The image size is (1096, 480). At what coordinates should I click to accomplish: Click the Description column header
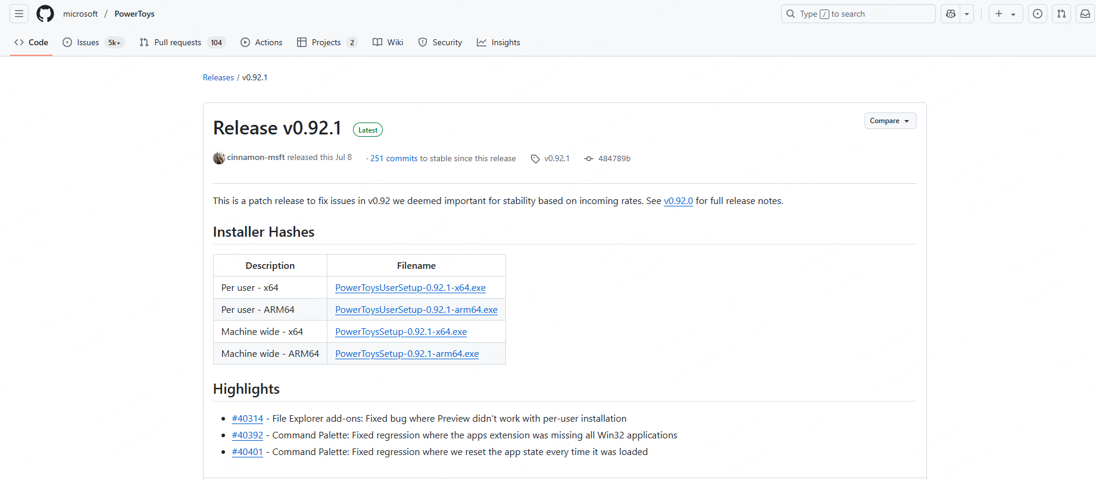tap(270, 266)
